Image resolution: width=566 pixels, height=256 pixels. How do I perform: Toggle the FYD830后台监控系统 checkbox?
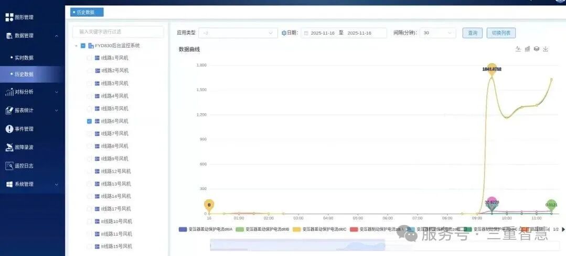[83, 46]
